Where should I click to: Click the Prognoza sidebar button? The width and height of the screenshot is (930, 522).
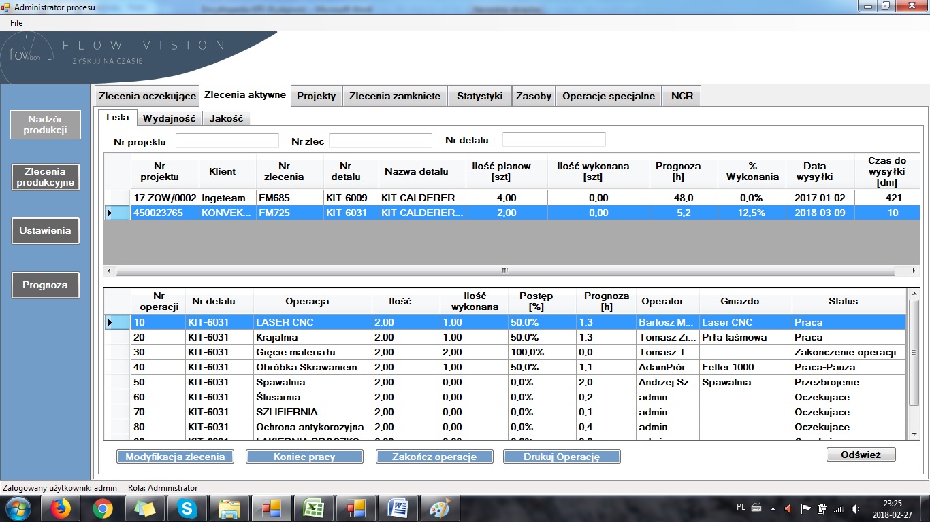click(45, 285)
